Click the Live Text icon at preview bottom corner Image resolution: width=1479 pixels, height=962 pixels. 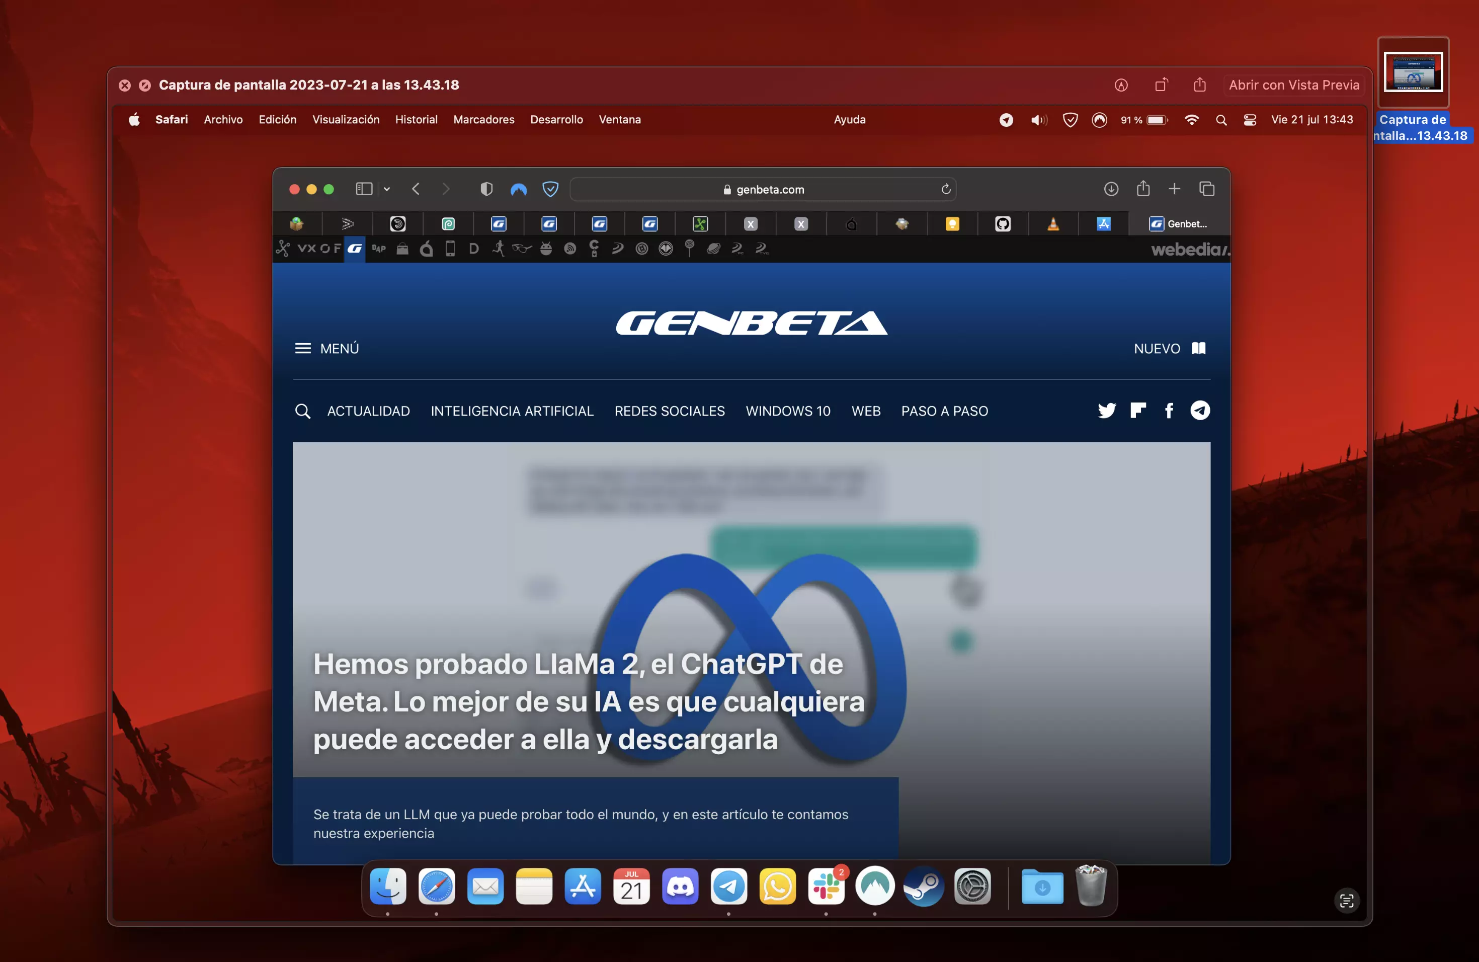[x=1347, y=901]
